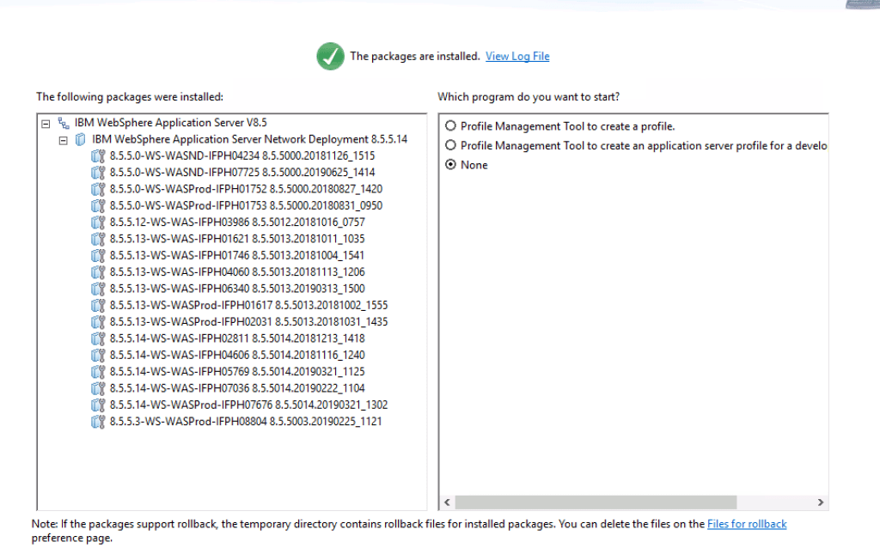Click the green success checkmark icon

[x=330, y=57]
